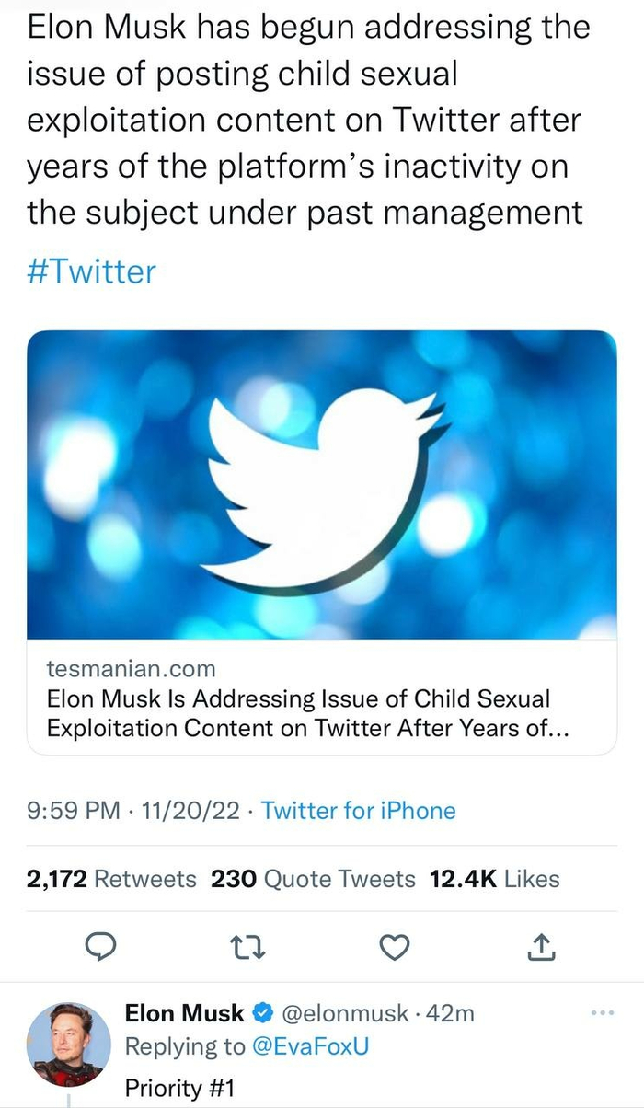Open the three-dot more options on the reply

click(x=603, y=1013)
